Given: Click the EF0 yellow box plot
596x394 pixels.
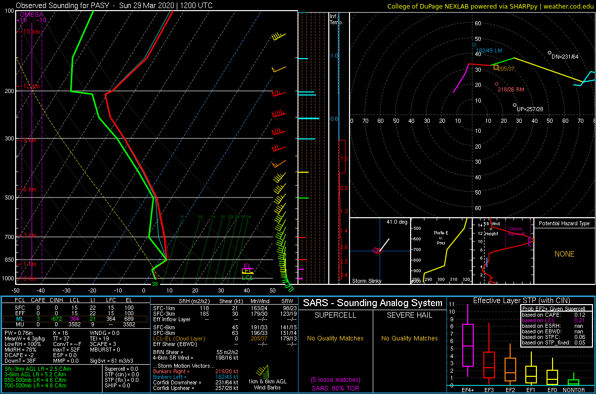Looking at the screenshot, I should point(553,371).
